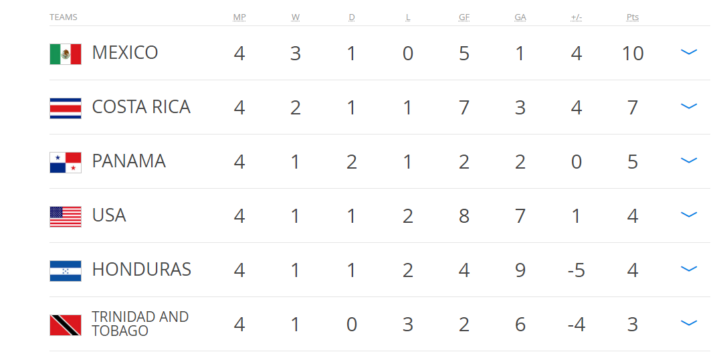Expand the Mexico row details chevron
The height and width of the screenshot is (356, 717).
coord(689,52)
